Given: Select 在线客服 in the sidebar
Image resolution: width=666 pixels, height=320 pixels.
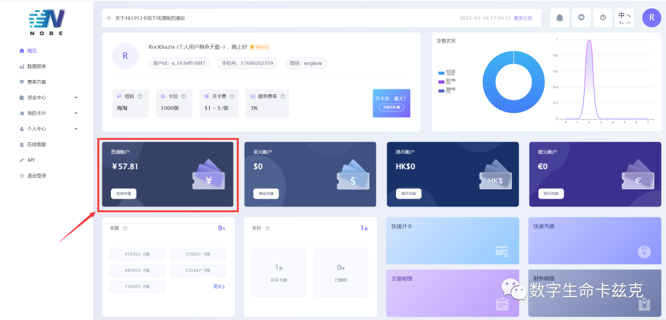Looking at the screenshot, I should click(x=36, y=144).
